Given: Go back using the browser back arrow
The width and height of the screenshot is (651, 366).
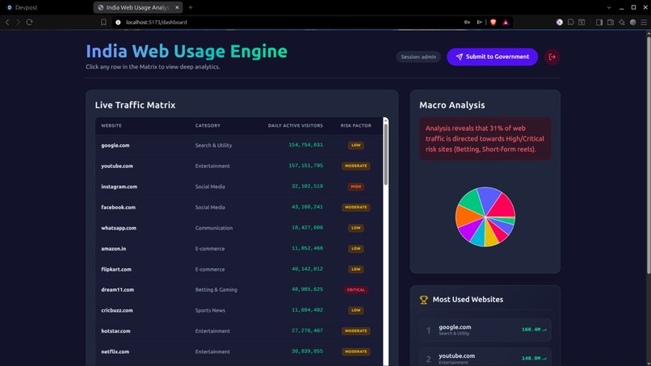Looking at the screenshot, I should (x=7, y=22).
